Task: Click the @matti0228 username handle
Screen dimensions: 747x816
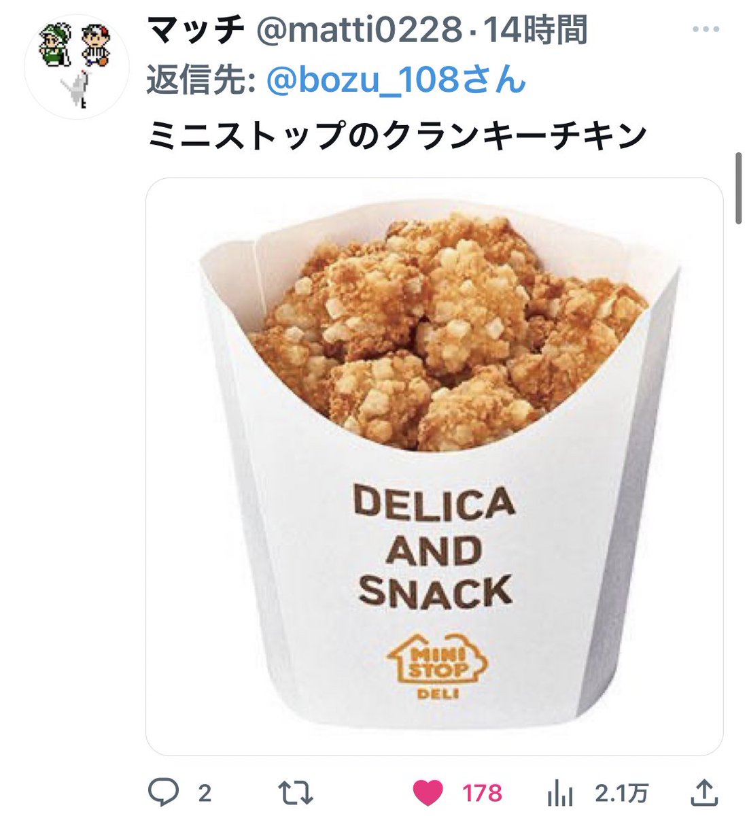Action: click(357, 31)
